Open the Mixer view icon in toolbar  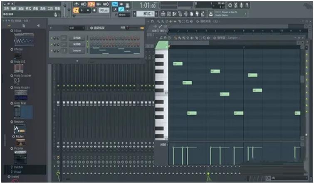(x=185, y=14)
